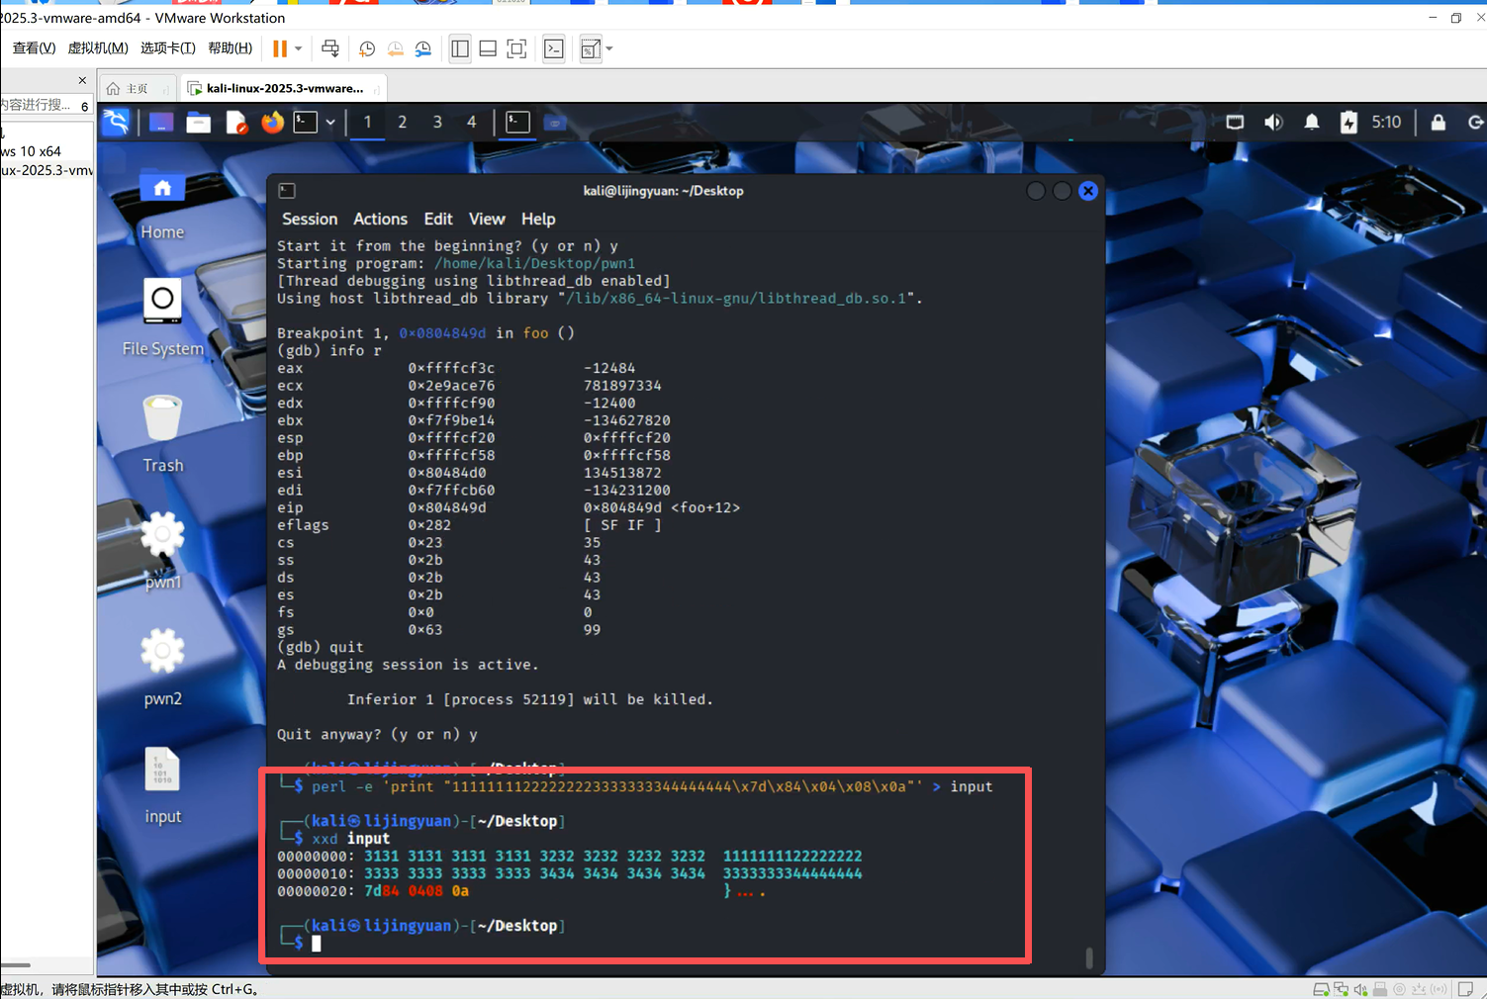This screenshot has height=999, width=1487.
Task: Switch to the 主页 home tab
Action: (x=137, y=88)
